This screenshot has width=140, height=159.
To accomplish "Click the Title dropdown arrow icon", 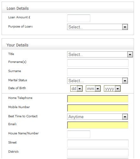I will [x=130, y=54].
